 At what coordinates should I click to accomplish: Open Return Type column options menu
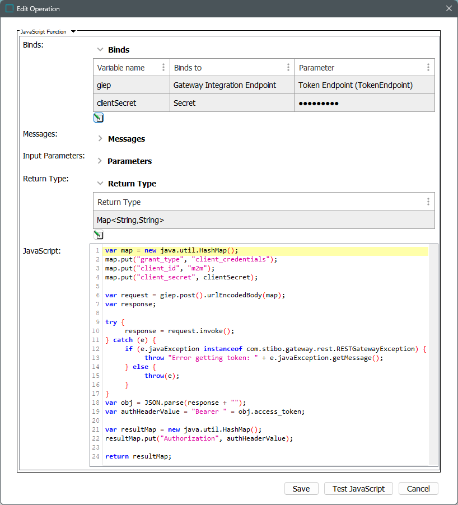(428, 202)
